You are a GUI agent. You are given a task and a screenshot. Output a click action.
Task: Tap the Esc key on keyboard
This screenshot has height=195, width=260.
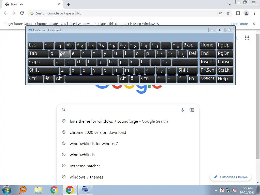[36, 46]
